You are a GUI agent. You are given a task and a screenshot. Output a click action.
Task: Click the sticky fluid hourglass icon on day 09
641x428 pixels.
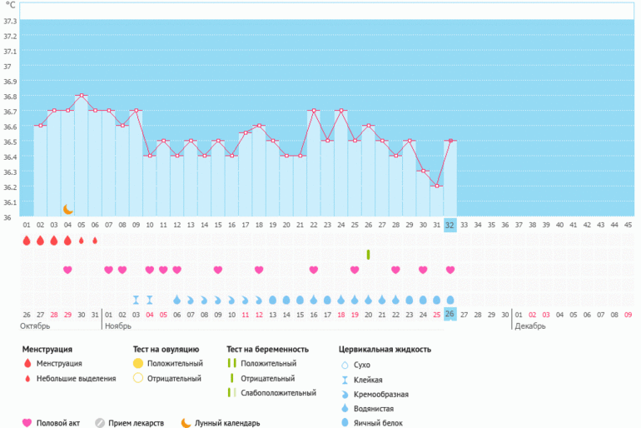pos(136,299)
